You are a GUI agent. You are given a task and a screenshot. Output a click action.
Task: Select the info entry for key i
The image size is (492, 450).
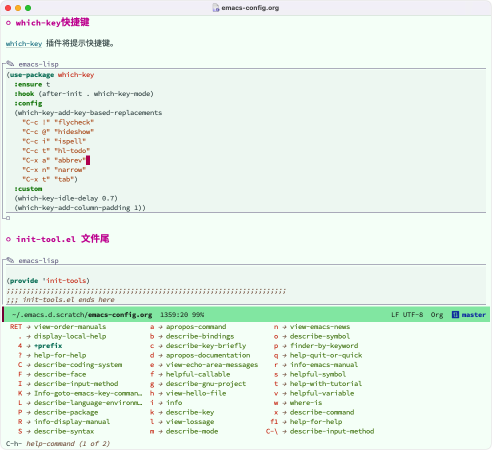tap(174, 402)
